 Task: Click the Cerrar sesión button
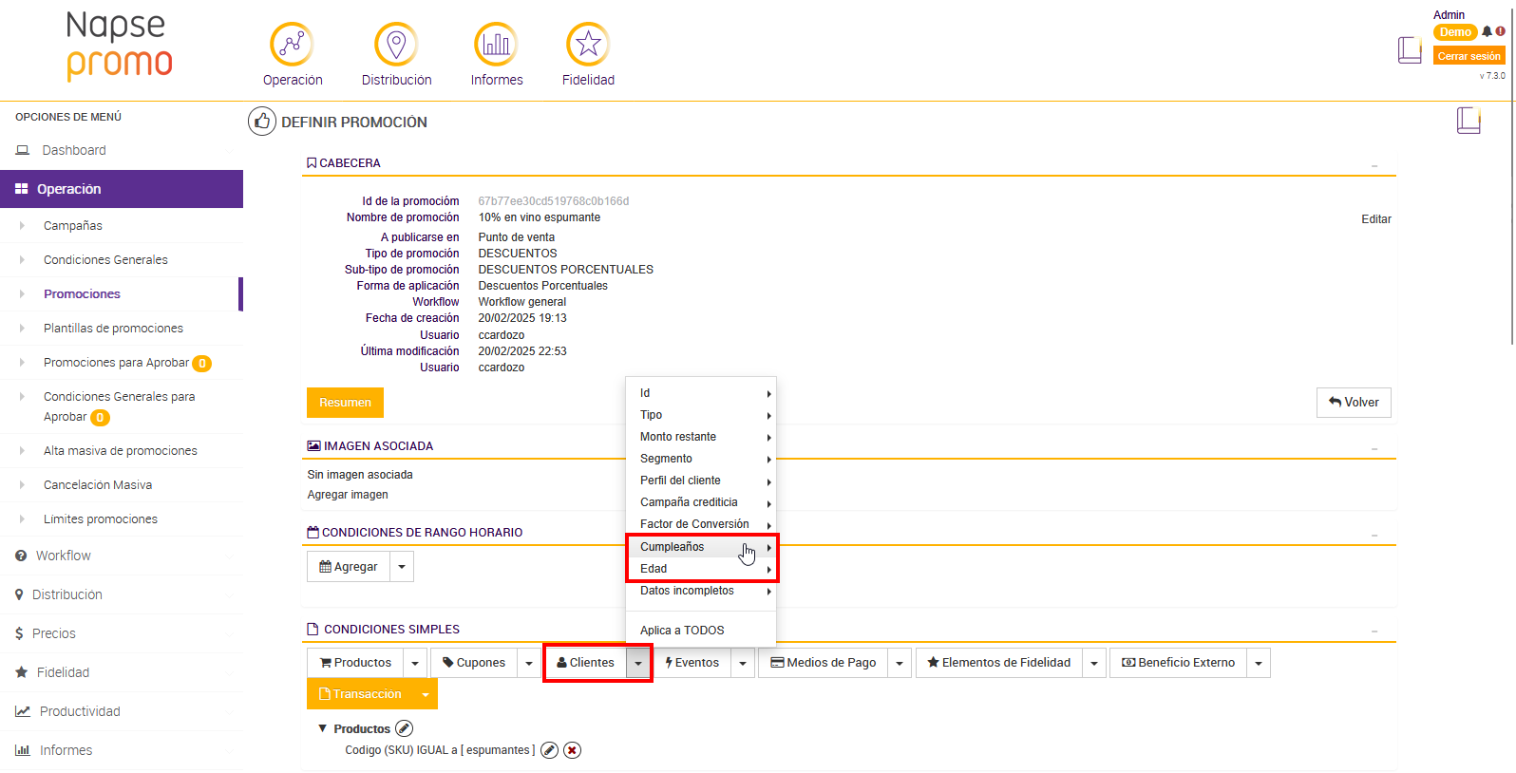1469,56
